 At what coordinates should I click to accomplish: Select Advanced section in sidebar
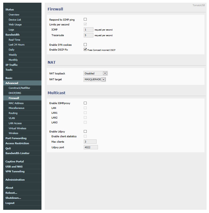[x=22, y=83]
